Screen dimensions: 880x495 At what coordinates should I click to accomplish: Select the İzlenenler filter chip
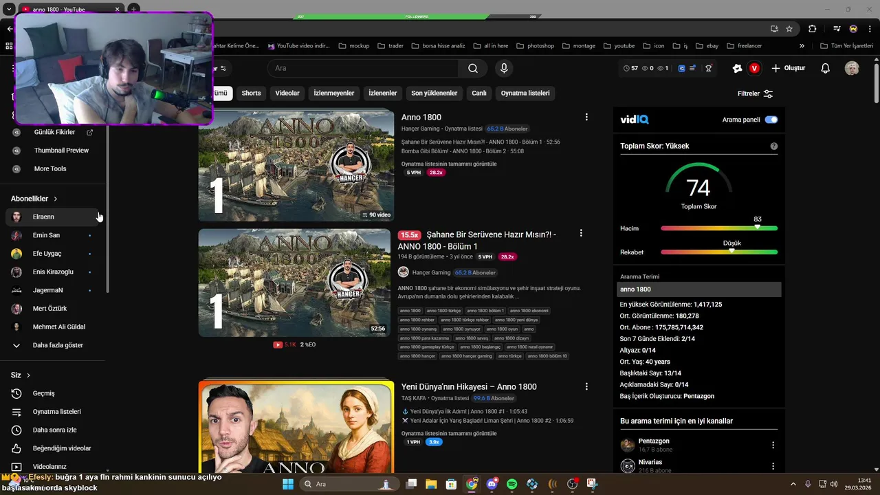coord(383,93)
